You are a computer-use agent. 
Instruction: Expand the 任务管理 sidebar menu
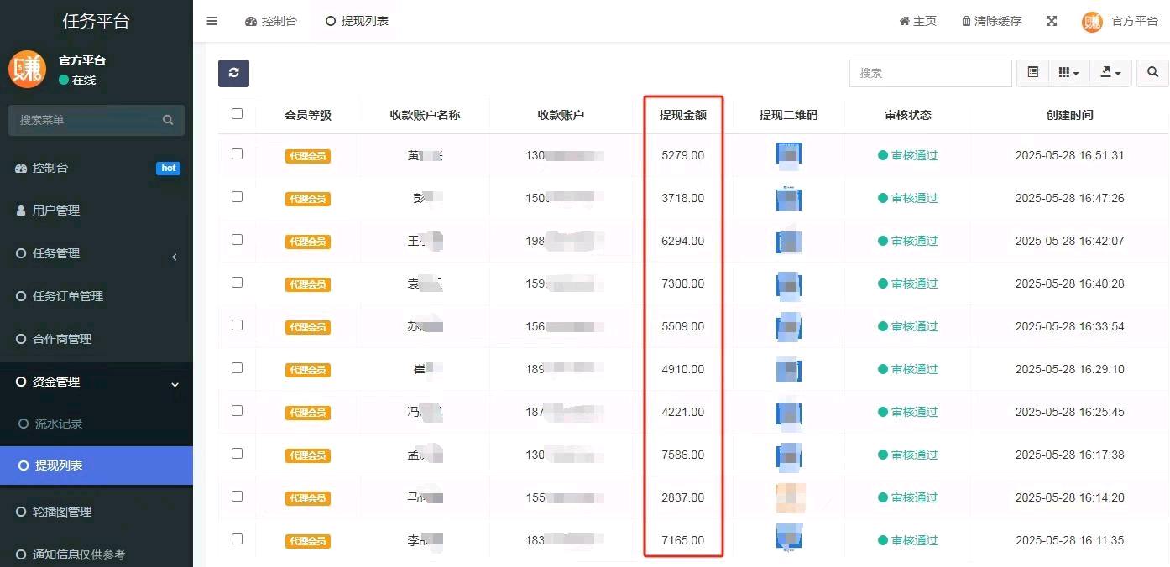(97, 253)
